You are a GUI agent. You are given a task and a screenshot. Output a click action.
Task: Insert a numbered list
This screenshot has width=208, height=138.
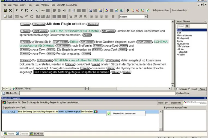click(x=69, y=10)
